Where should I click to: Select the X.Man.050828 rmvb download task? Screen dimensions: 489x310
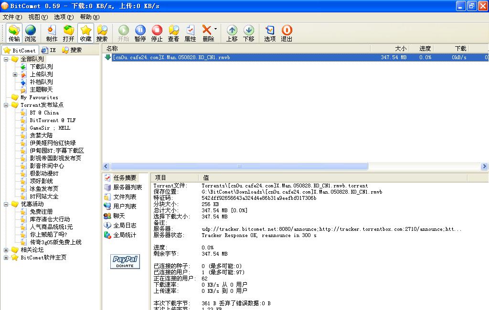[x=295, y=57]
